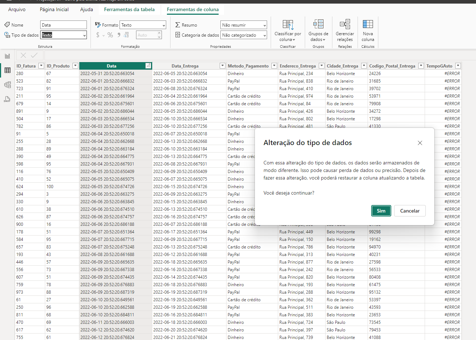Click the Data_Entrega cell 2022-06-08 20:52:20.676324
Viewport: 476px width, 340px height.
click(190, 88)
